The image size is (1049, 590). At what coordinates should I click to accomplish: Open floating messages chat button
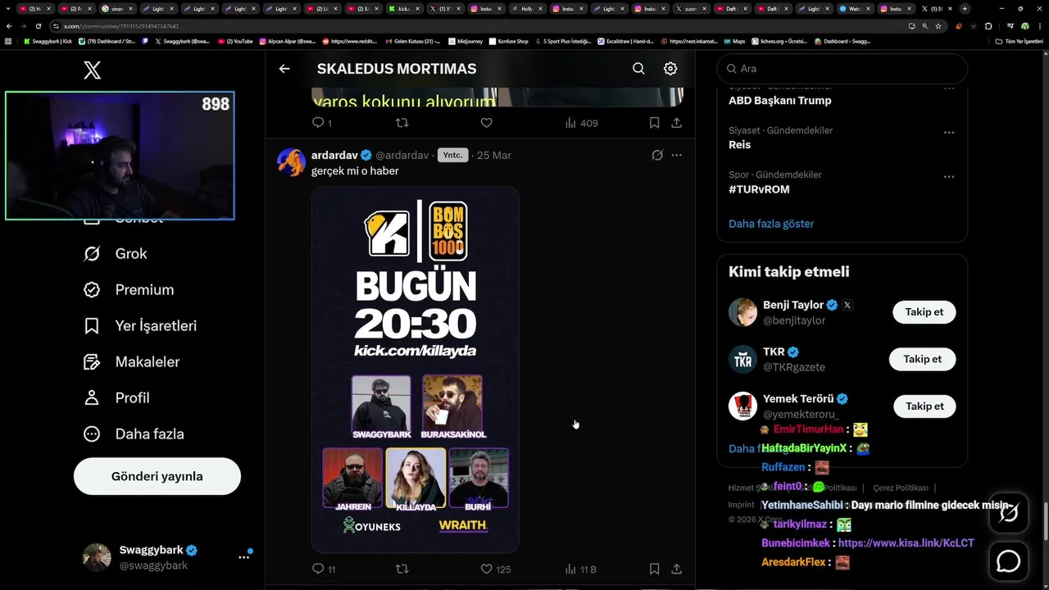pyautogui.click(x=1008, y=561)
